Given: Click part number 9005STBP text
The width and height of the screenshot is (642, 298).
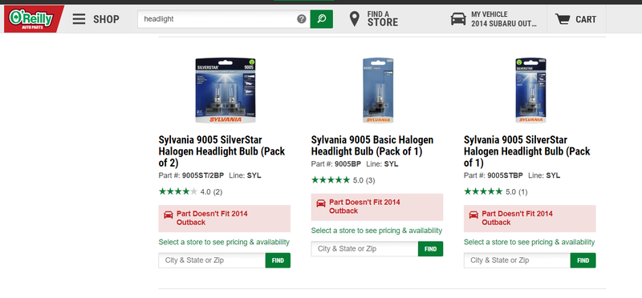Looking at the screenshot, I should pos(506,175).
